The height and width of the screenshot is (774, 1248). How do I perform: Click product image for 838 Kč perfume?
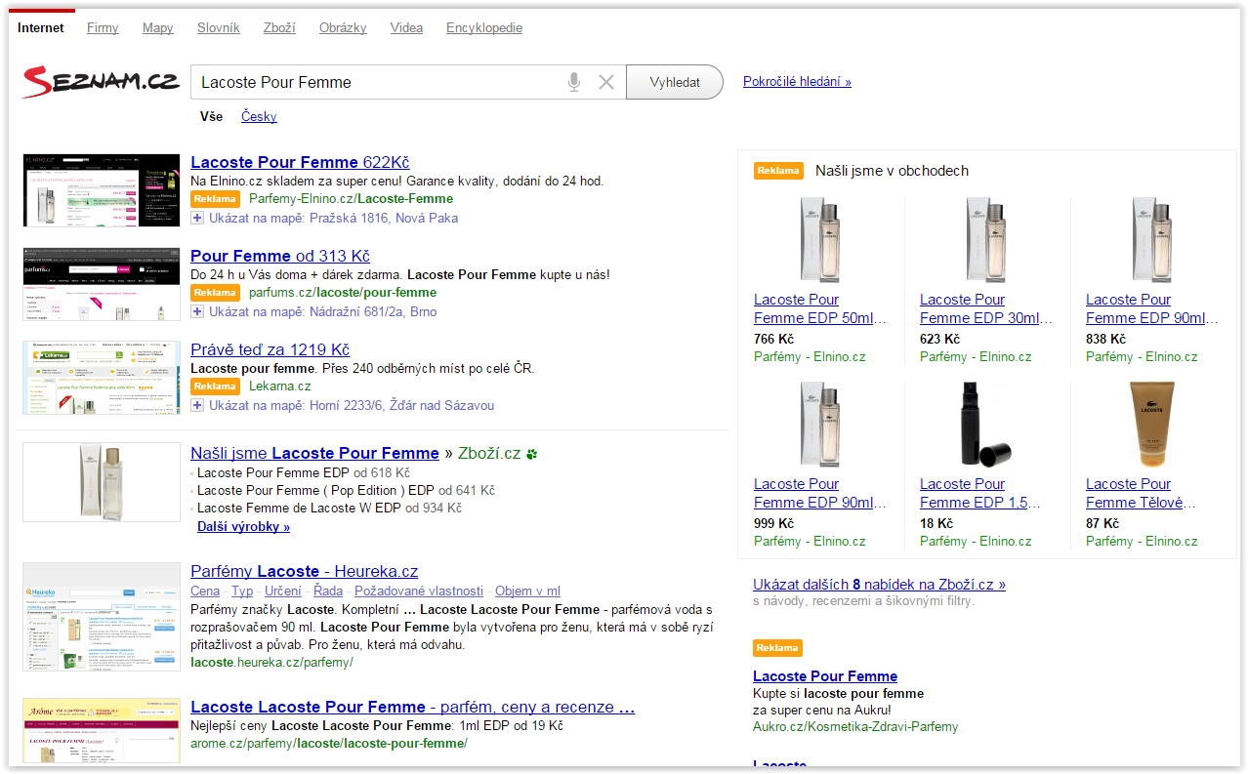[1151, 240]
